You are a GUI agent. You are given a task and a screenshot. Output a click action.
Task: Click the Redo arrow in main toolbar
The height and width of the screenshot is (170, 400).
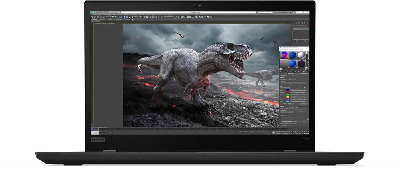coord(94,16)
